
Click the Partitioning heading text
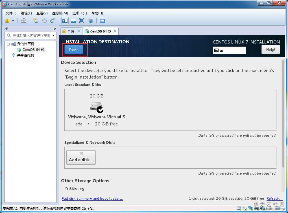click(x=74, y=188)
